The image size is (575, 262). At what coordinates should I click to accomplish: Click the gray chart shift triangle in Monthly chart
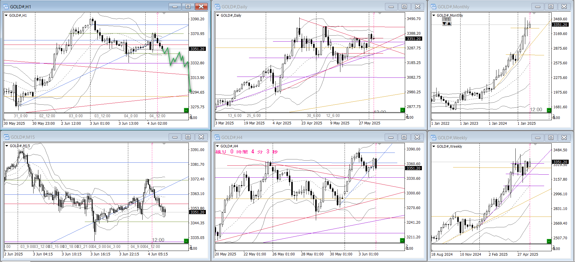(534, 13)
